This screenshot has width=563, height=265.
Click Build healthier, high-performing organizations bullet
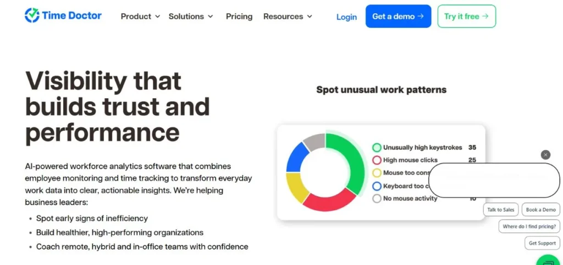point(119,233)
